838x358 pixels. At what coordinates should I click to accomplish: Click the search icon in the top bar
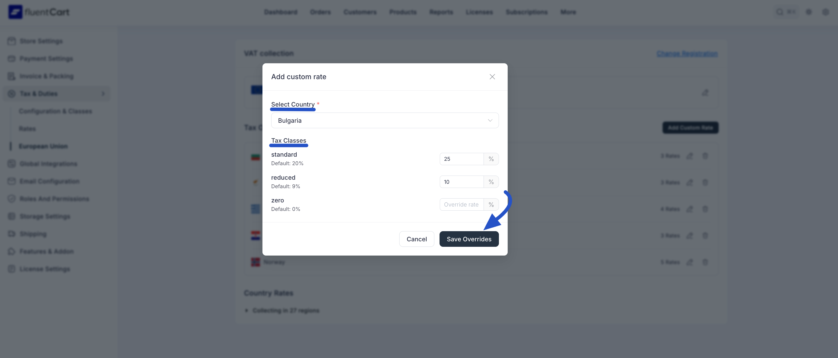pyautogui.click(x=779, y=12)
